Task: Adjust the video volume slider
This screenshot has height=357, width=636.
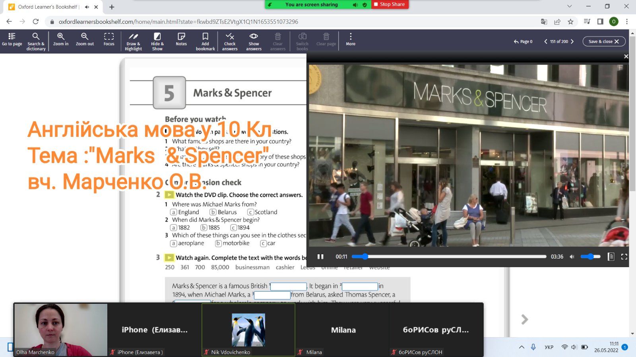Action: click(590, 257)
